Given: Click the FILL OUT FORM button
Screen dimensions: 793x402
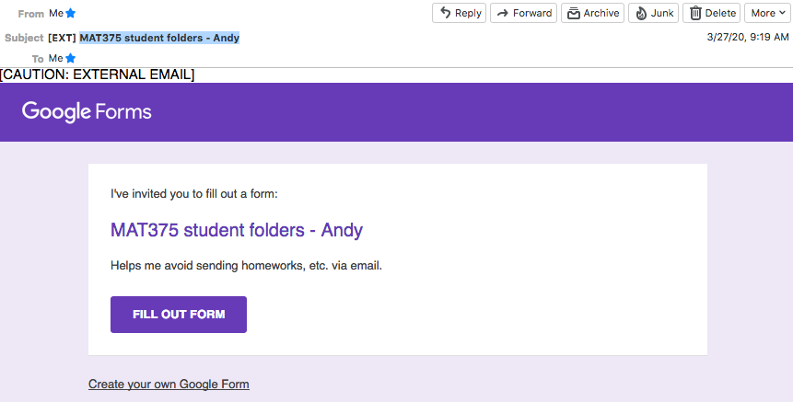Looking at the screenshot, I should click(179, 314).
